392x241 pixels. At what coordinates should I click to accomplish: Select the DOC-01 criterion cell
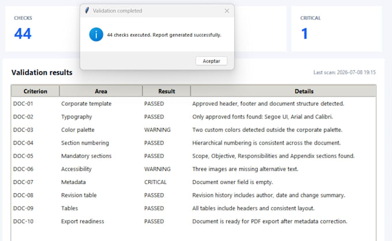tap(23, 104)
